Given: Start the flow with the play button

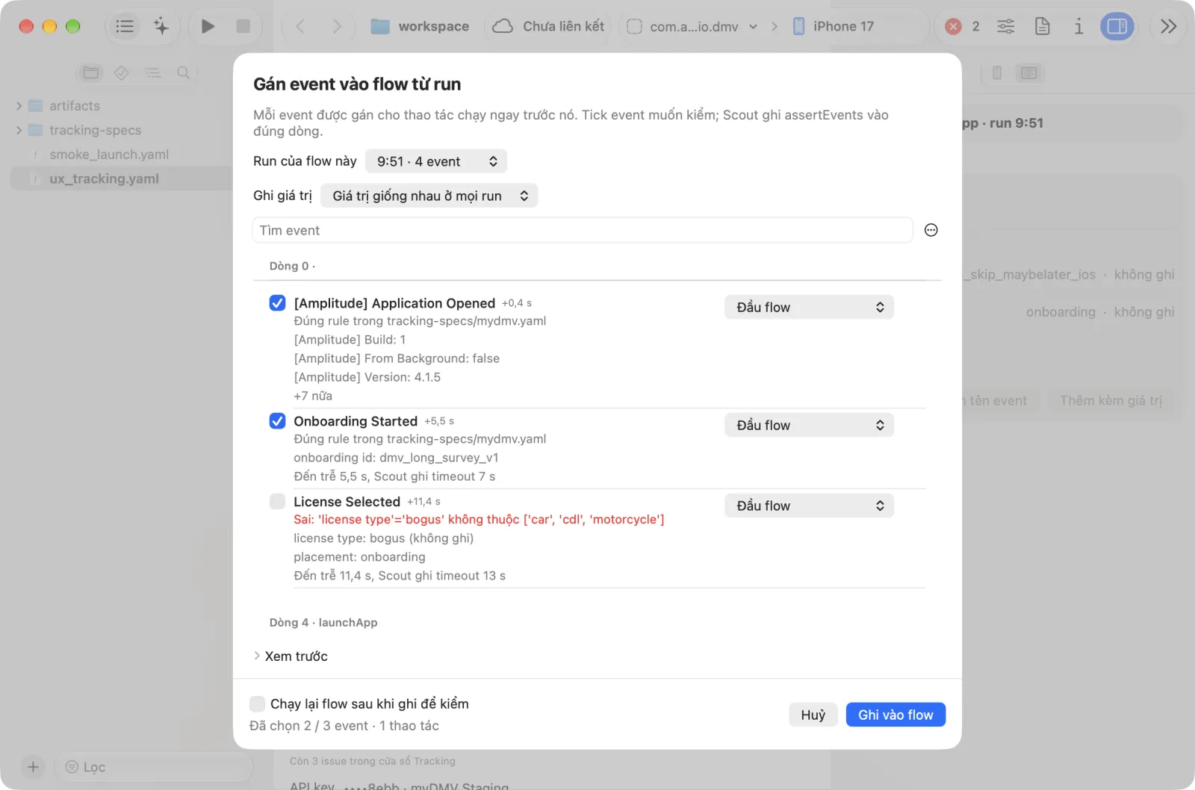Looking at the screenshot, I should click(208, 26).
